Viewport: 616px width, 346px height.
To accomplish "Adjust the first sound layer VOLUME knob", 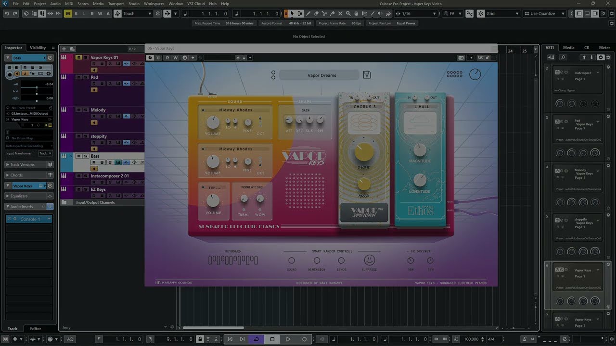I will [213, 122].
